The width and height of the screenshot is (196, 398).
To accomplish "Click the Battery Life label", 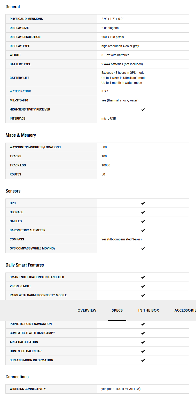I will tap(19, 78).
